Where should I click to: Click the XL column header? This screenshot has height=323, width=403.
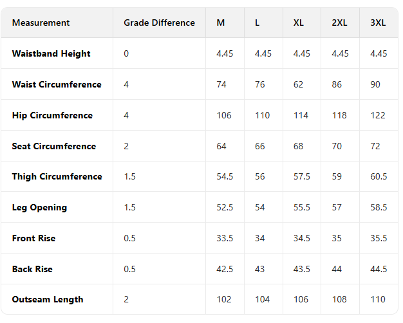pyautogui.click(x=299, y=23)
